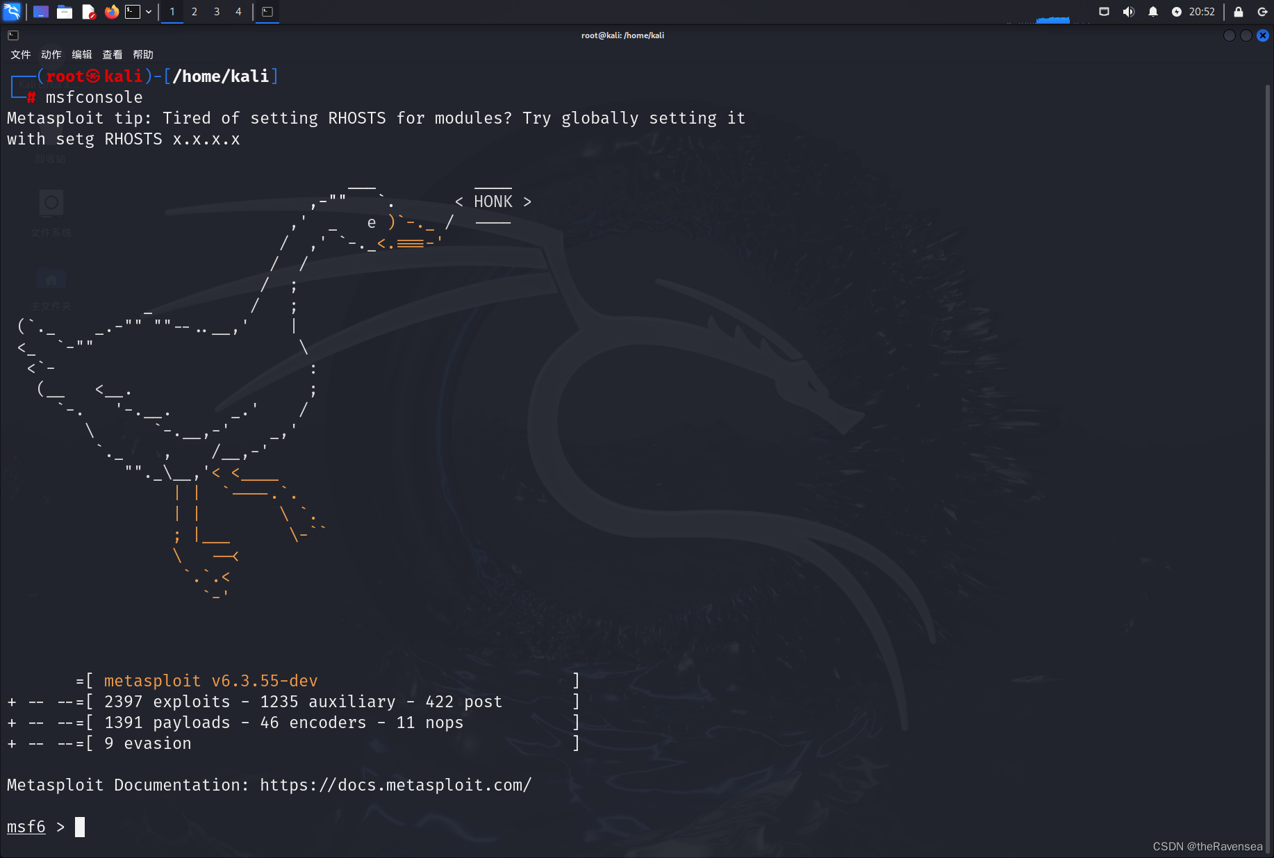The width and height of the screenshot is (1274, 858).
Task: Click the '/home/kali' path in prompt
Action: click(x=221, y=76)
